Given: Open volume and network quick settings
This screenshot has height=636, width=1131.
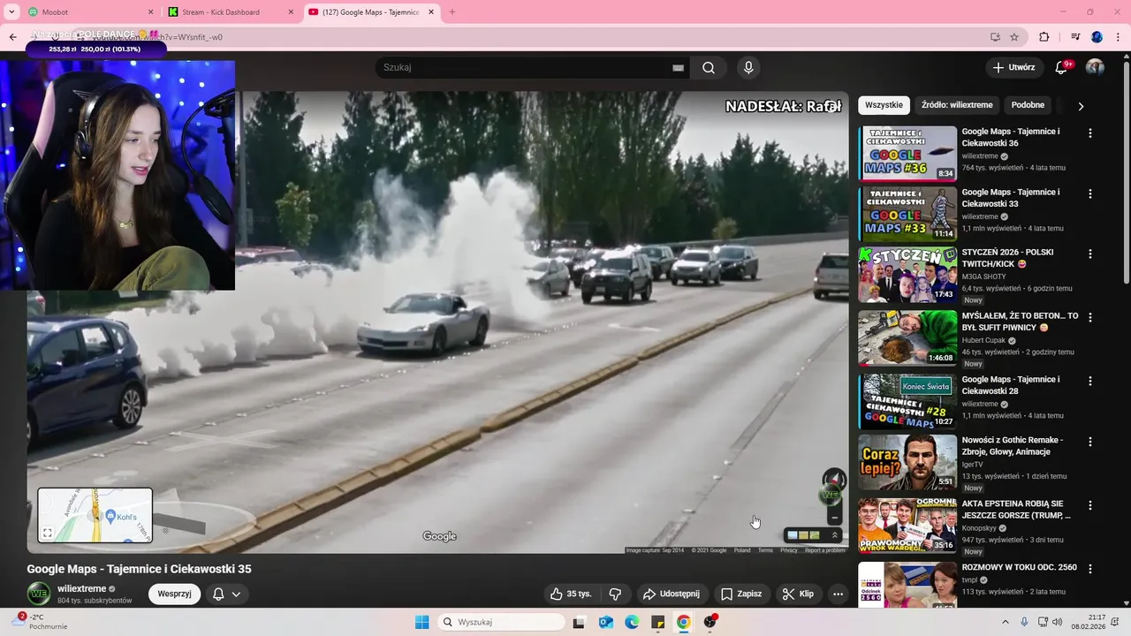Looking at the screenshot, I should [1051, 622].
